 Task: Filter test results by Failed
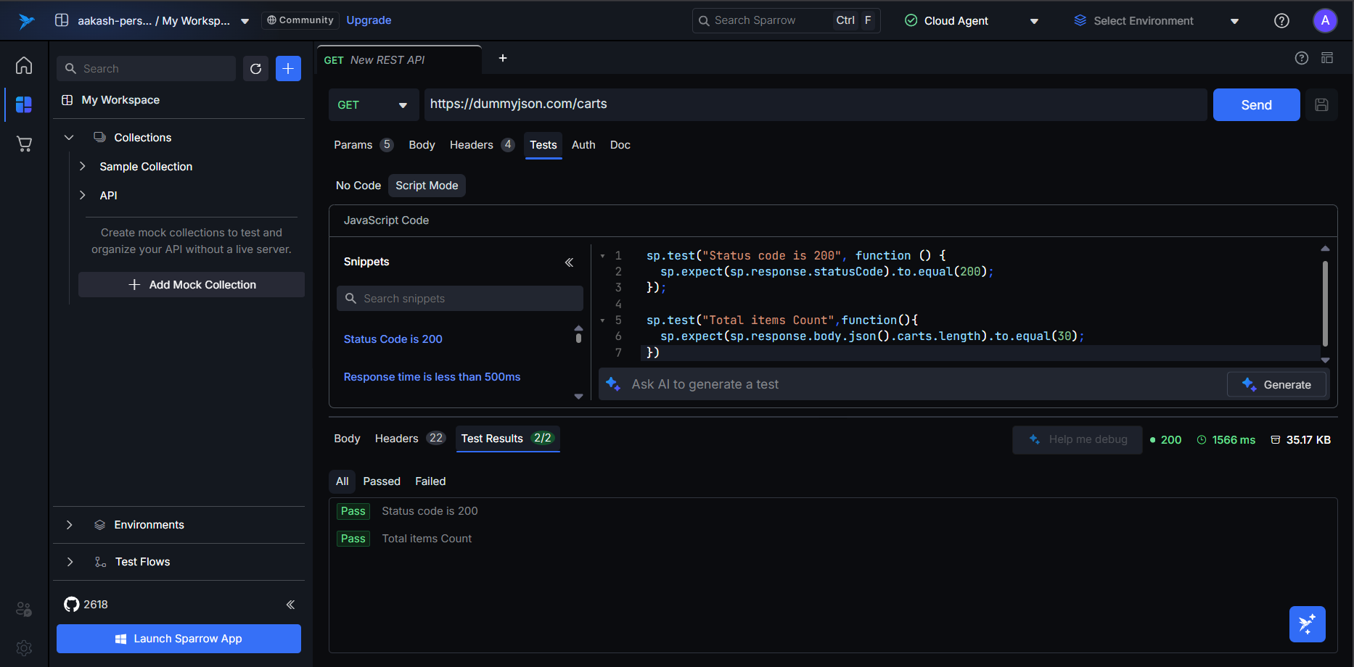point(430,481)
